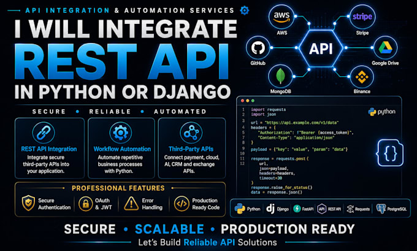Image resolution: width=417 pixels, height=251 pixels.
Task: Click the PRODUCTION READY text at bottom
Action: (288, 229)
